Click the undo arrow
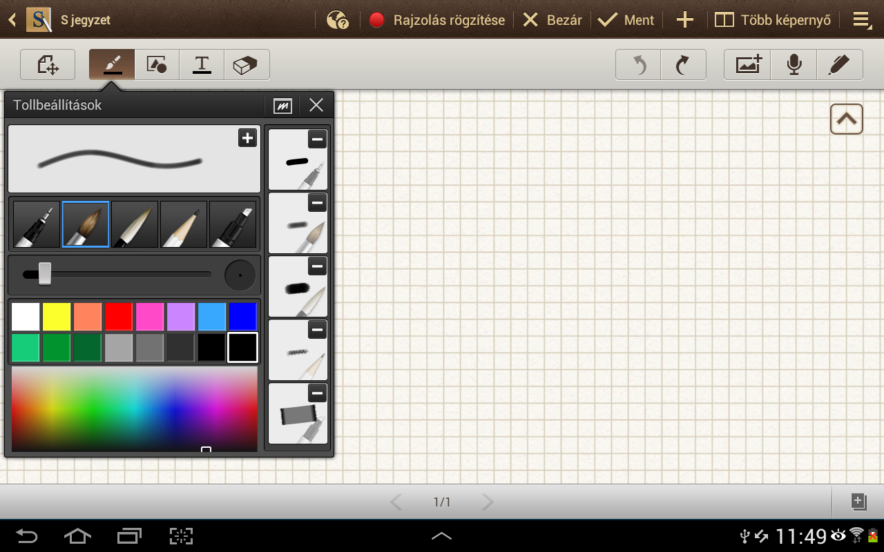The width and height of the screenshot is (884, 552). tap(639, 65)
